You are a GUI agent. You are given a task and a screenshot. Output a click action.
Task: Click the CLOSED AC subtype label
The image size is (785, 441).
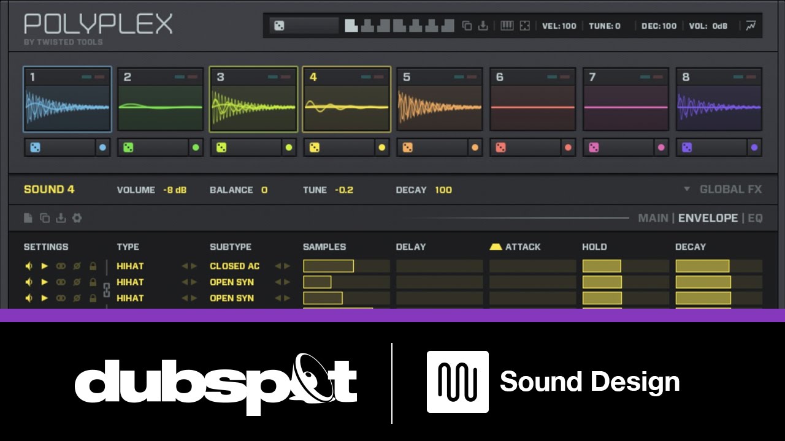pyautogui.click(x=235, y=266)
